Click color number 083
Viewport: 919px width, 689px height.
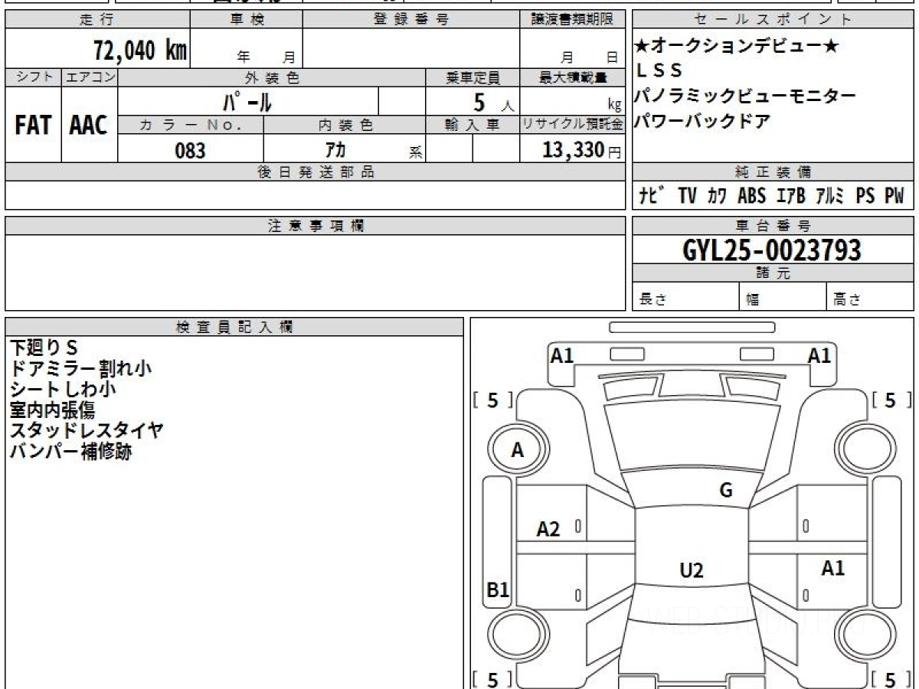(x=191, y=150)
